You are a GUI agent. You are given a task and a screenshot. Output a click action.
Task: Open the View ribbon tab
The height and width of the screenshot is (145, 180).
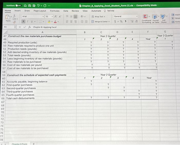coord(85,11)
